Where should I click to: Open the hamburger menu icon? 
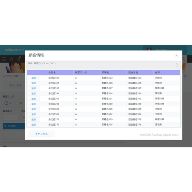(x=4, y=59)
